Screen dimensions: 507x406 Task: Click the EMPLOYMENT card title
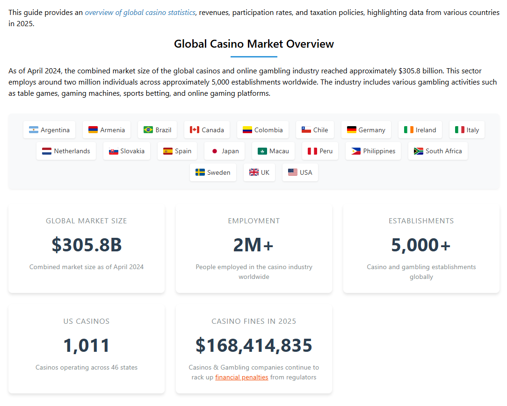pyautogui.click(x=254, y=221)
